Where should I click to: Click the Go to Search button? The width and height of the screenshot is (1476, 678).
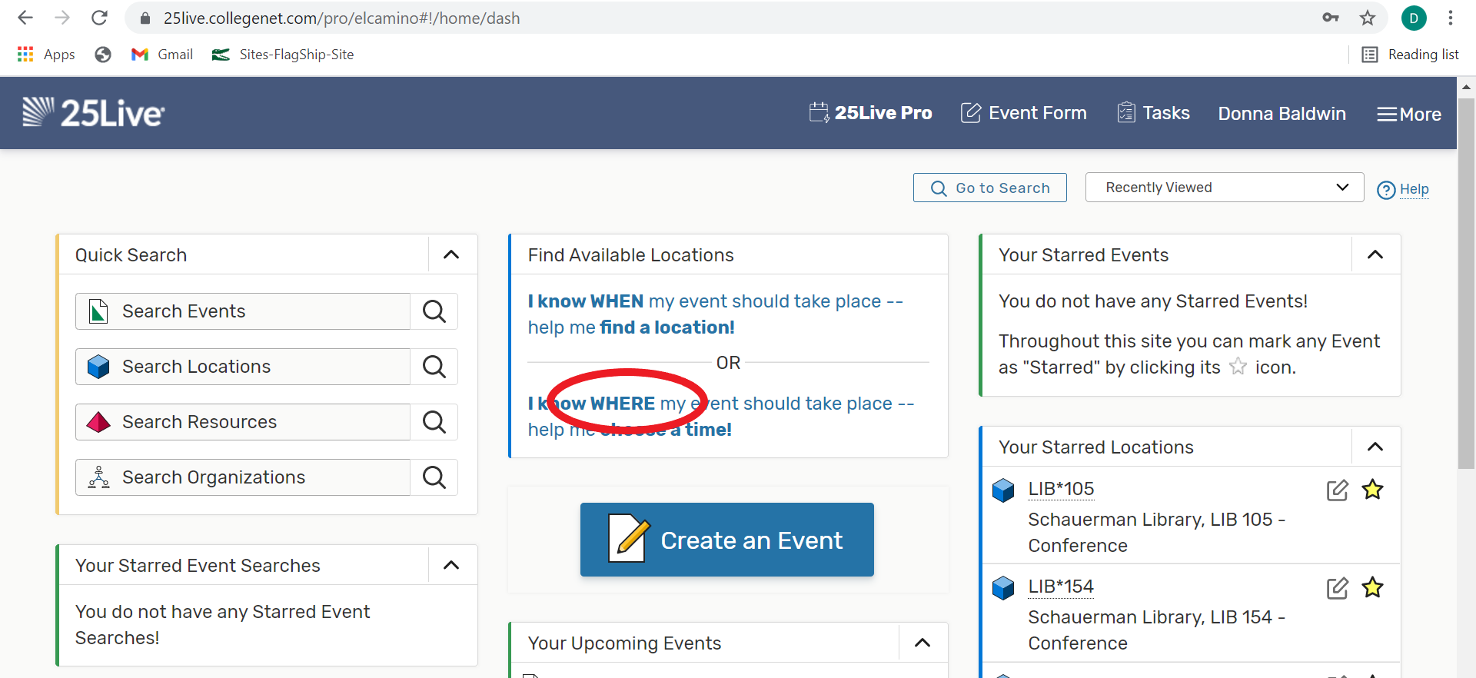989,188
